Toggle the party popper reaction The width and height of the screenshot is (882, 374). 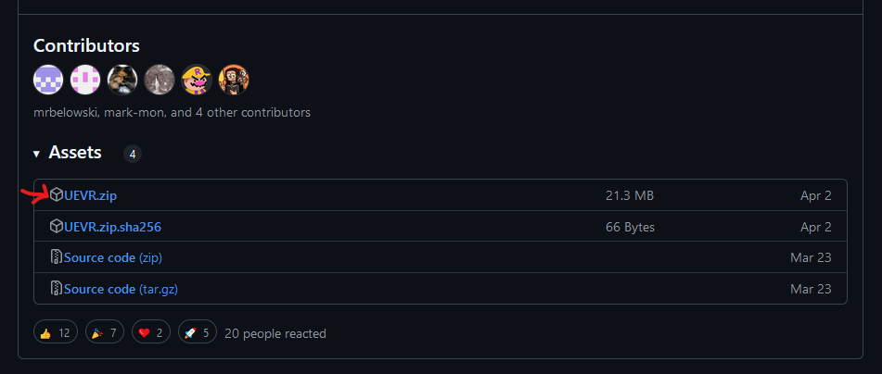105,332
